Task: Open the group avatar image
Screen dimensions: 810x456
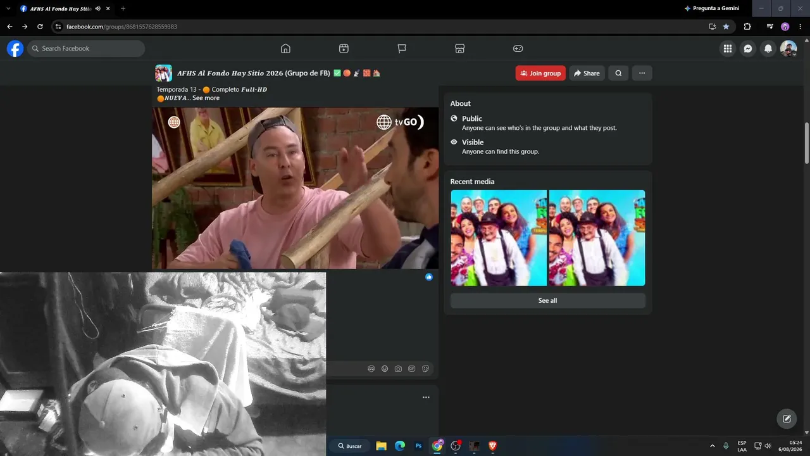Action: click(x=163, y=73)
